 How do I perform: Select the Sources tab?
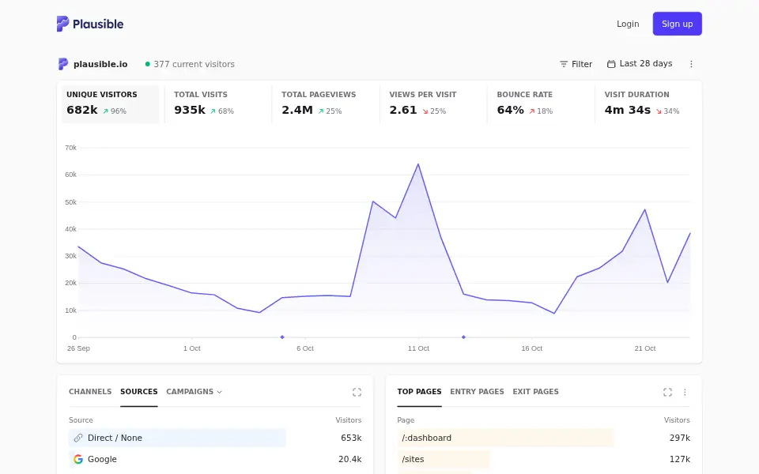(139, 392)
